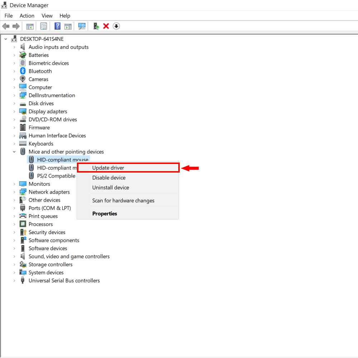Collapse the Mice and other pointing devices category
Image resolution: width=358 pixels, height=358 pixels.
coord(14,151)
